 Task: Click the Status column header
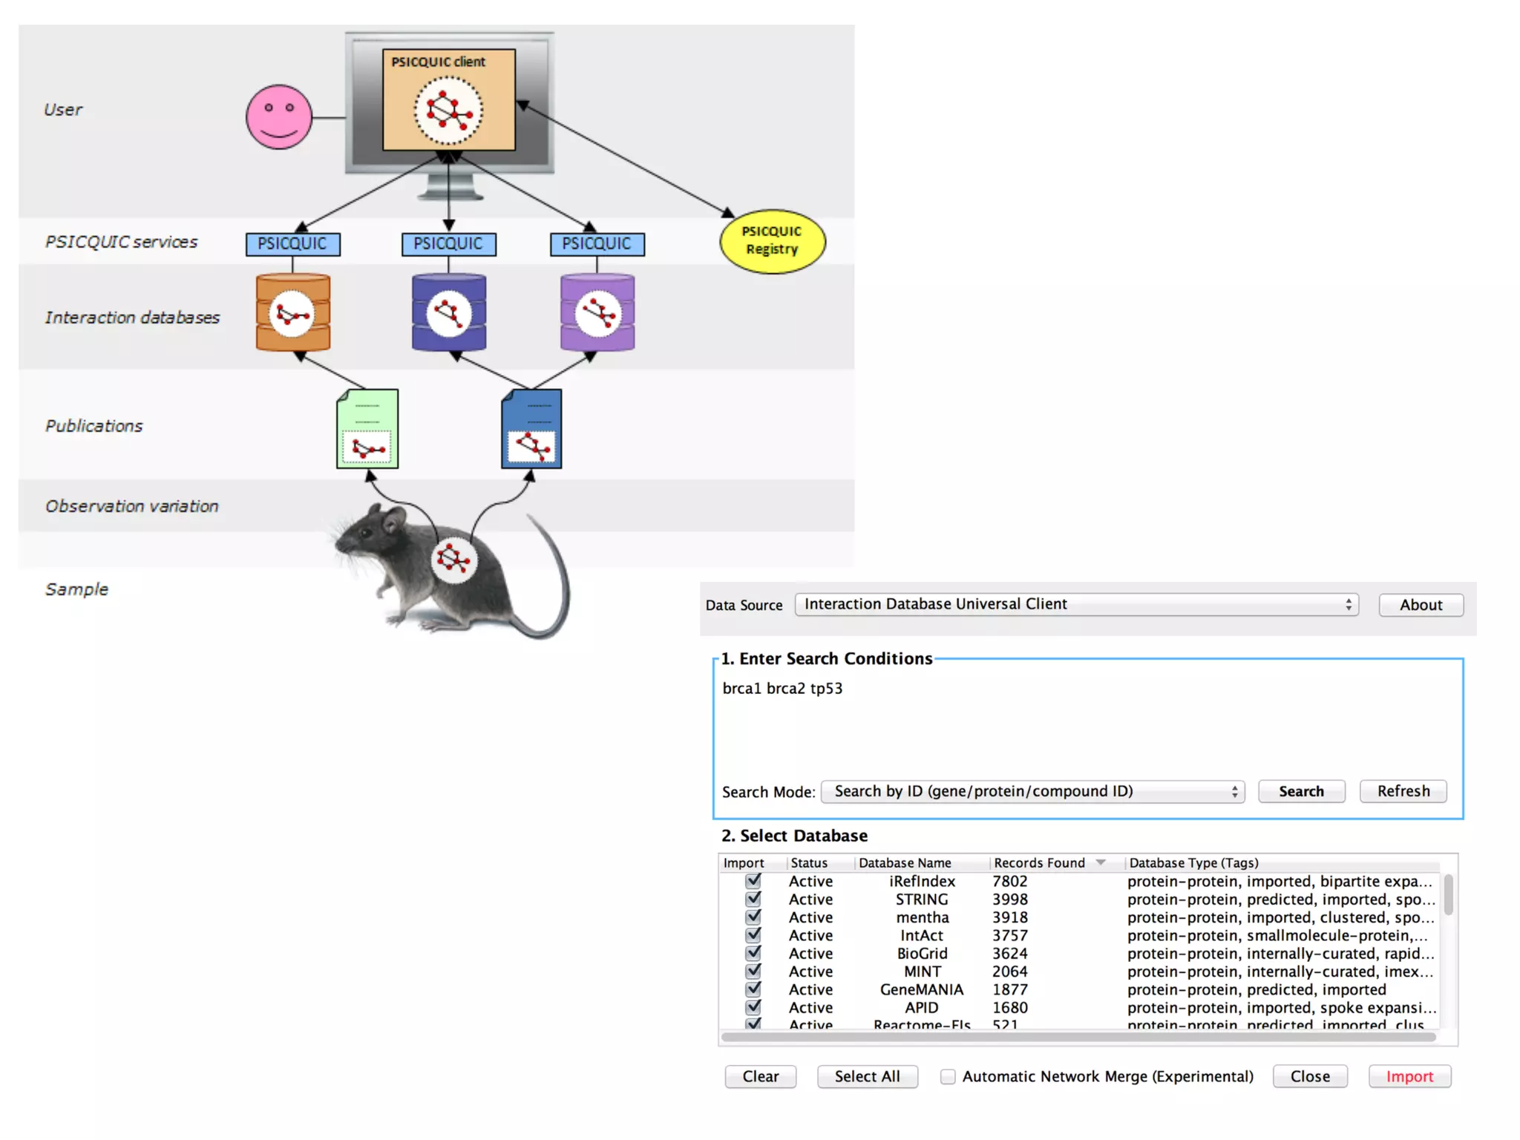click(x=809, y=862)
